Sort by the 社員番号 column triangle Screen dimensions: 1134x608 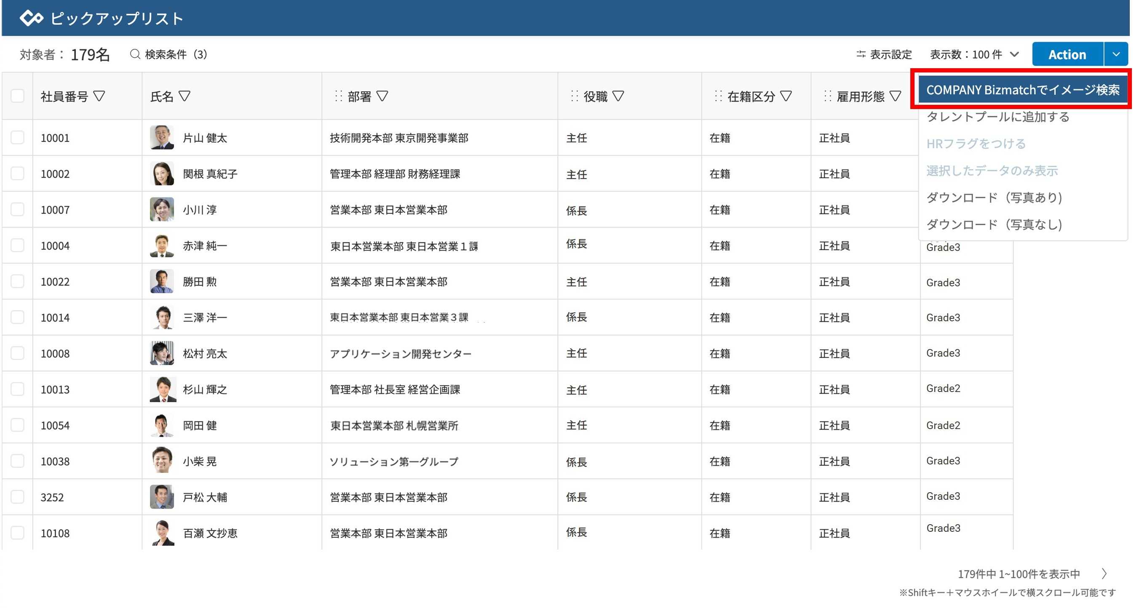click(x=99, y=96)
